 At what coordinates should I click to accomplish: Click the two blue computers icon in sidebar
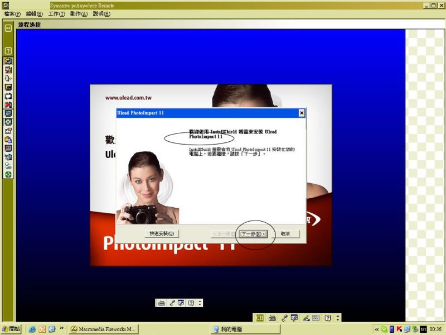(8, 157)
